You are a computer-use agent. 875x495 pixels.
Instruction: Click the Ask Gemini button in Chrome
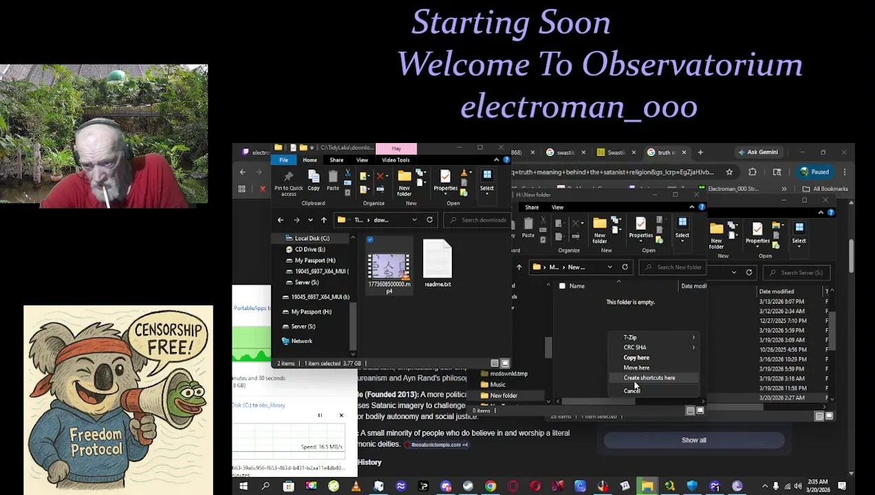(x=758, y=153)
